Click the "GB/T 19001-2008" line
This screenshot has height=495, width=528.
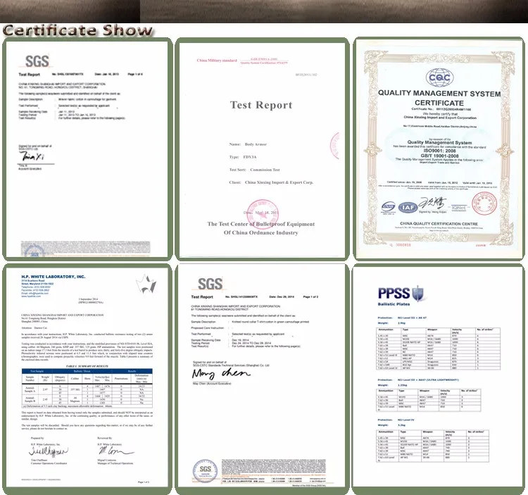pos(439,156)
